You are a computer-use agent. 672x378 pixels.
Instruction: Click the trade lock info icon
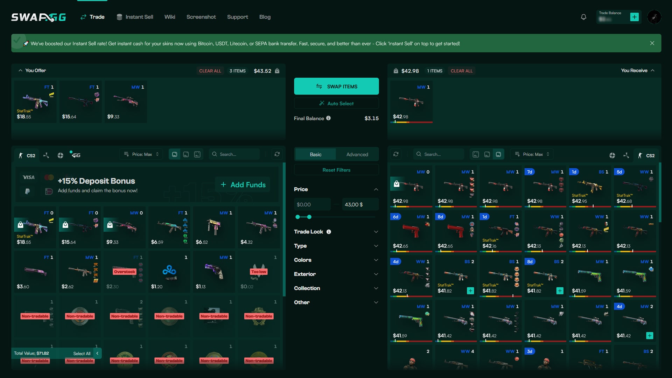point(329,232)
